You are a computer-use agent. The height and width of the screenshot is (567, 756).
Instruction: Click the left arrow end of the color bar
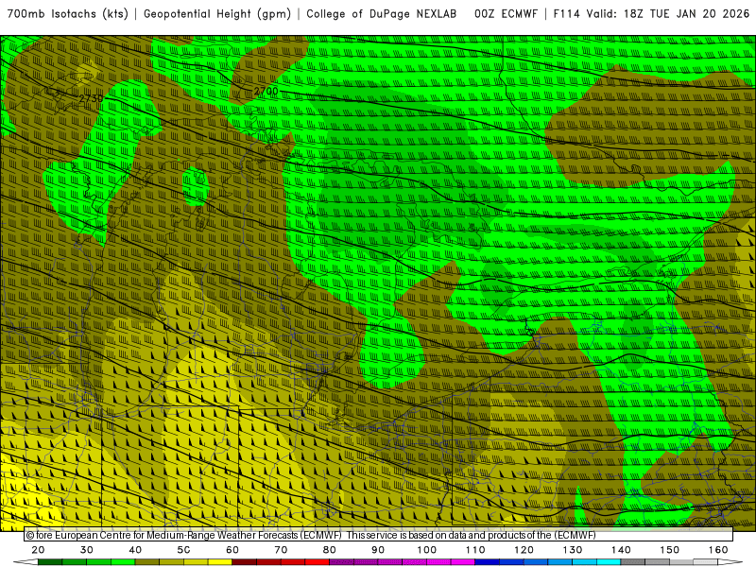tap(26, 562)
